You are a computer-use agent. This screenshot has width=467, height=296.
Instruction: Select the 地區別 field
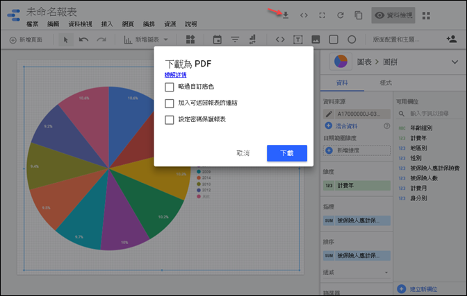point(418,148)
